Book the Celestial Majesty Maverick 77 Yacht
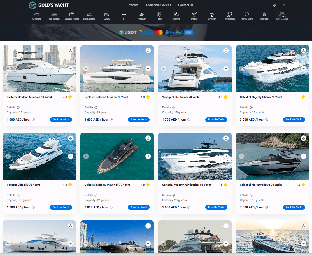Viewport: 312px width, 256px height. click(138, 207)
